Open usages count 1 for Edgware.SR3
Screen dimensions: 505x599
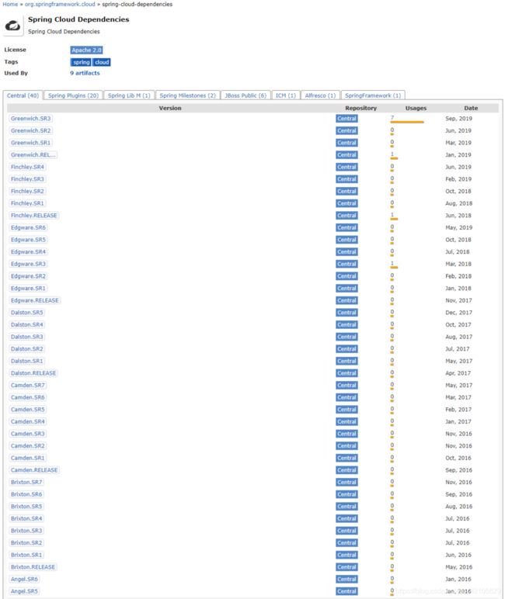point(392,264)
